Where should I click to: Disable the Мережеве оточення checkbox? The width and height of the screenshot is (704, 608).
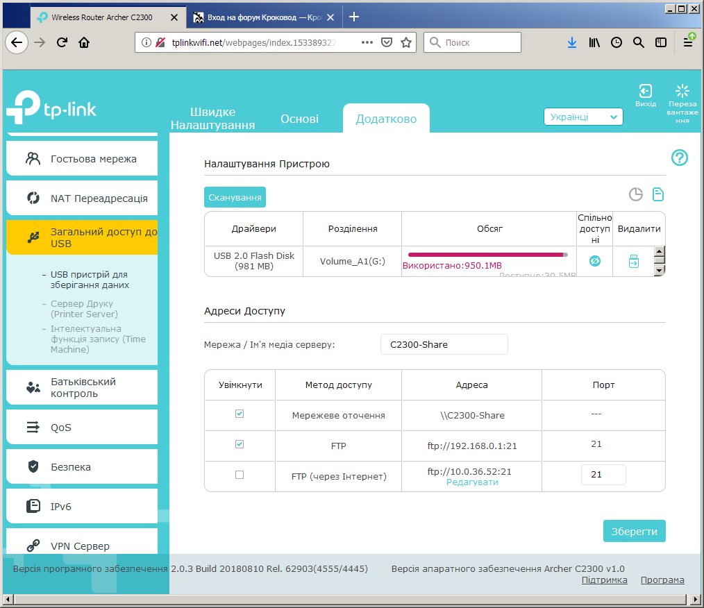240,414
